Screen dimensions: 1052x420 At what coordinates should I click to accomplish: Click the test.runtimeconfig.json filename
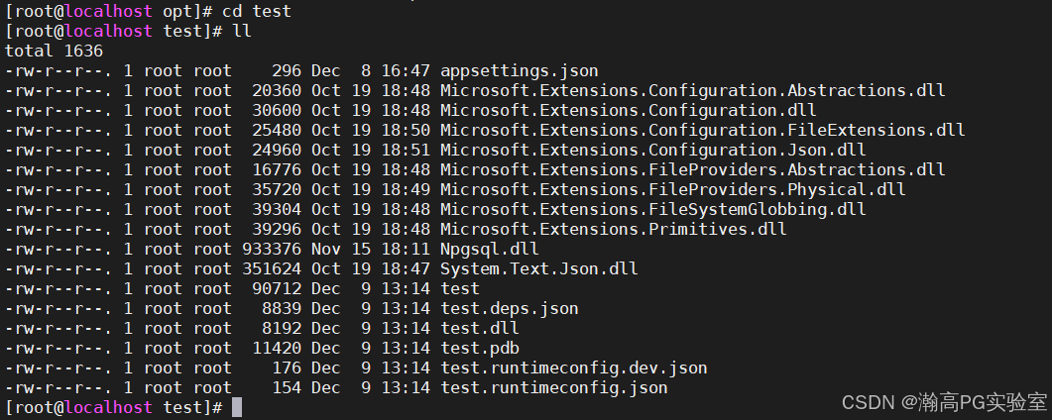[554, 388]
